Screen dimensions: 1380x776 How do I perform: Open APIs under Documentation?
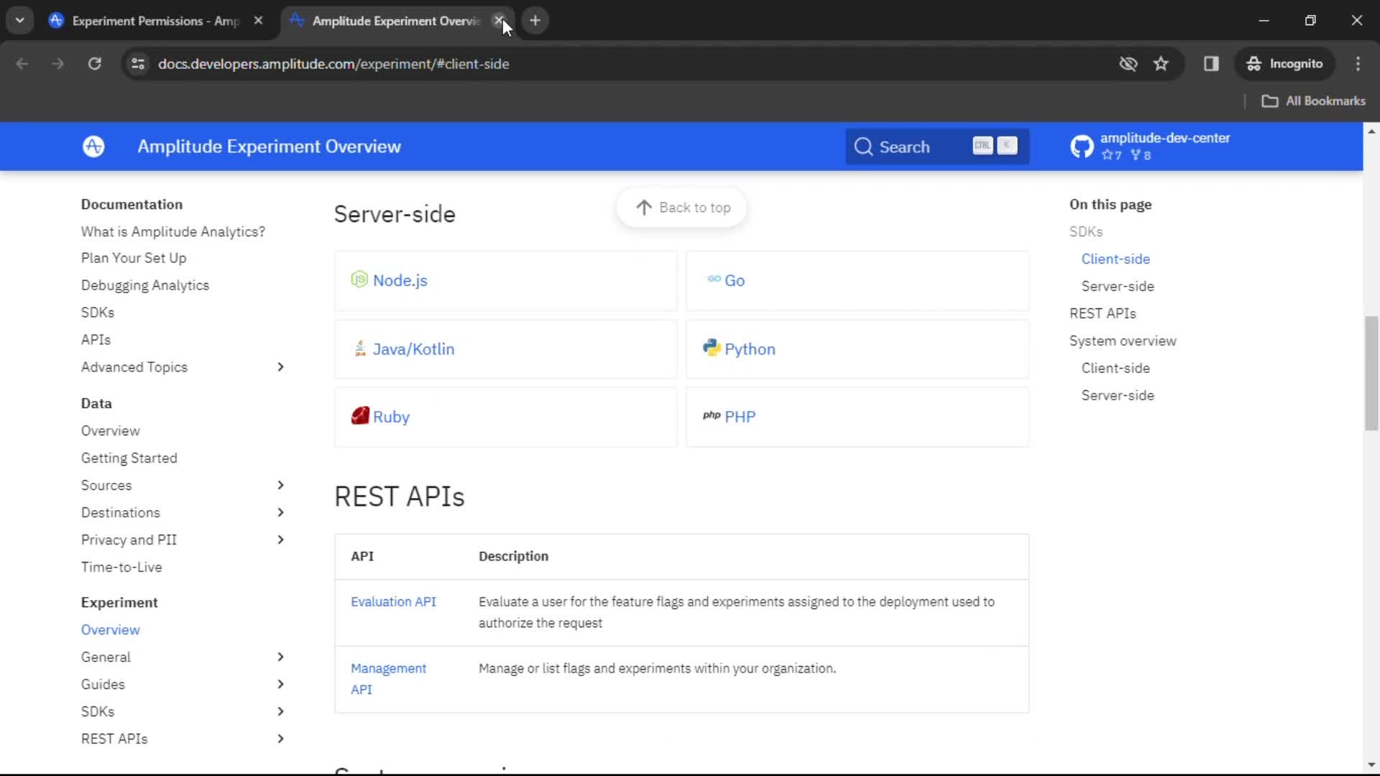click(96, 340)
